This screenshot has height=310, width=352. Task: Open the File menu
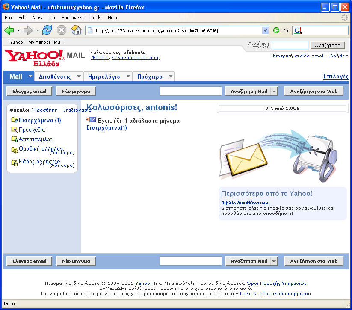coord(8,18)
